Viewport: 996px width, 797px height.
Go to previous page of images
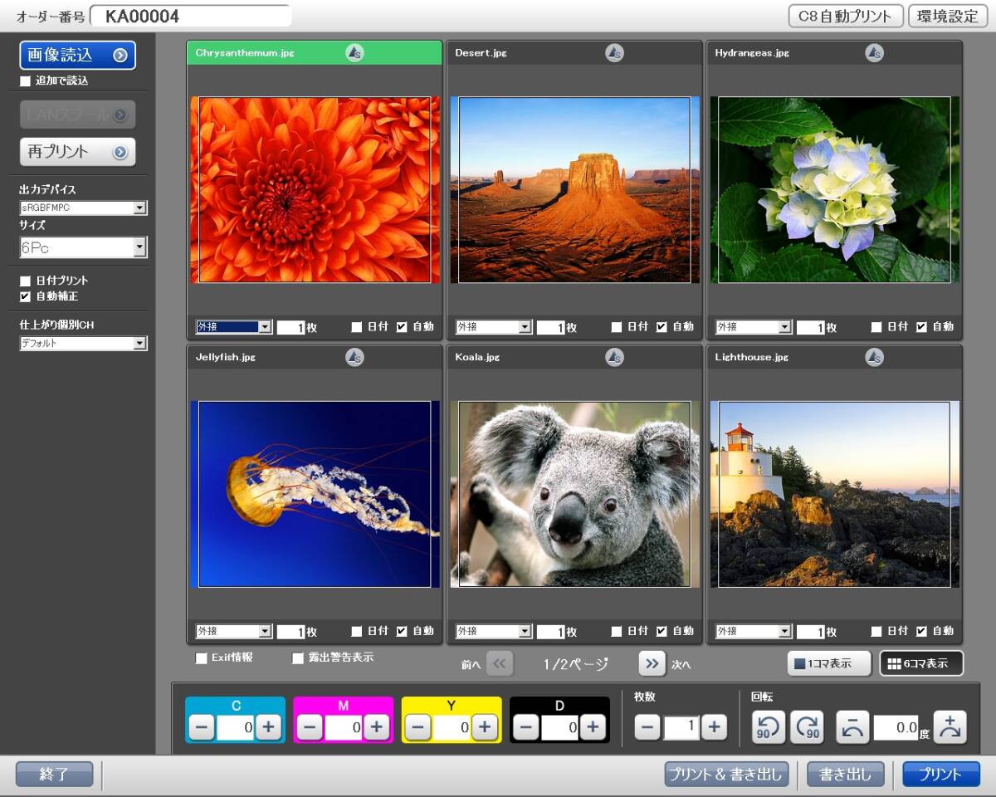(x=500, y=663)
